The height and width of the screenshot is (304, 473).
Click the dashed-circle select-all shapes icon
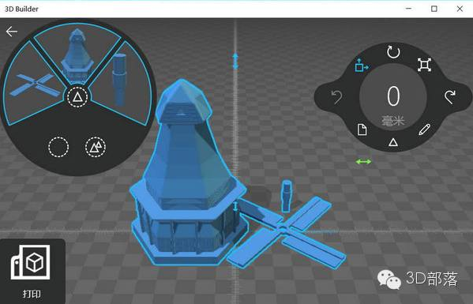pyautogui.click(x=96, y=147)
